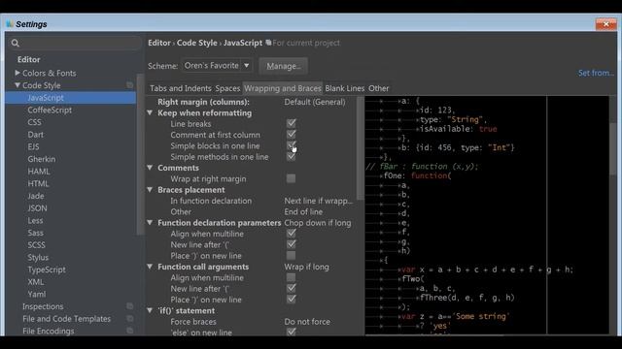Select JSON in the Code Style tree
Screen dimensions: 622x349
click(x=37, y=208)
